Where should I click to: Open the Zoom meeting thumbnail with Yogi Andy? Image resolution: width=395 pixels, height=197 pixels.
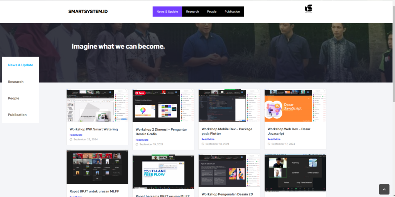295,173
